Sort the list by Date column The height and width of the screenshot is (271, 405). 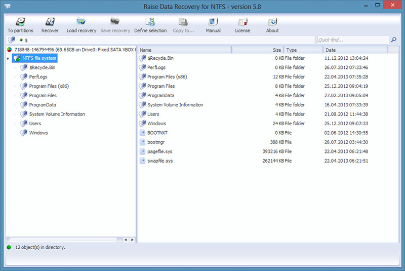point(355,50)
